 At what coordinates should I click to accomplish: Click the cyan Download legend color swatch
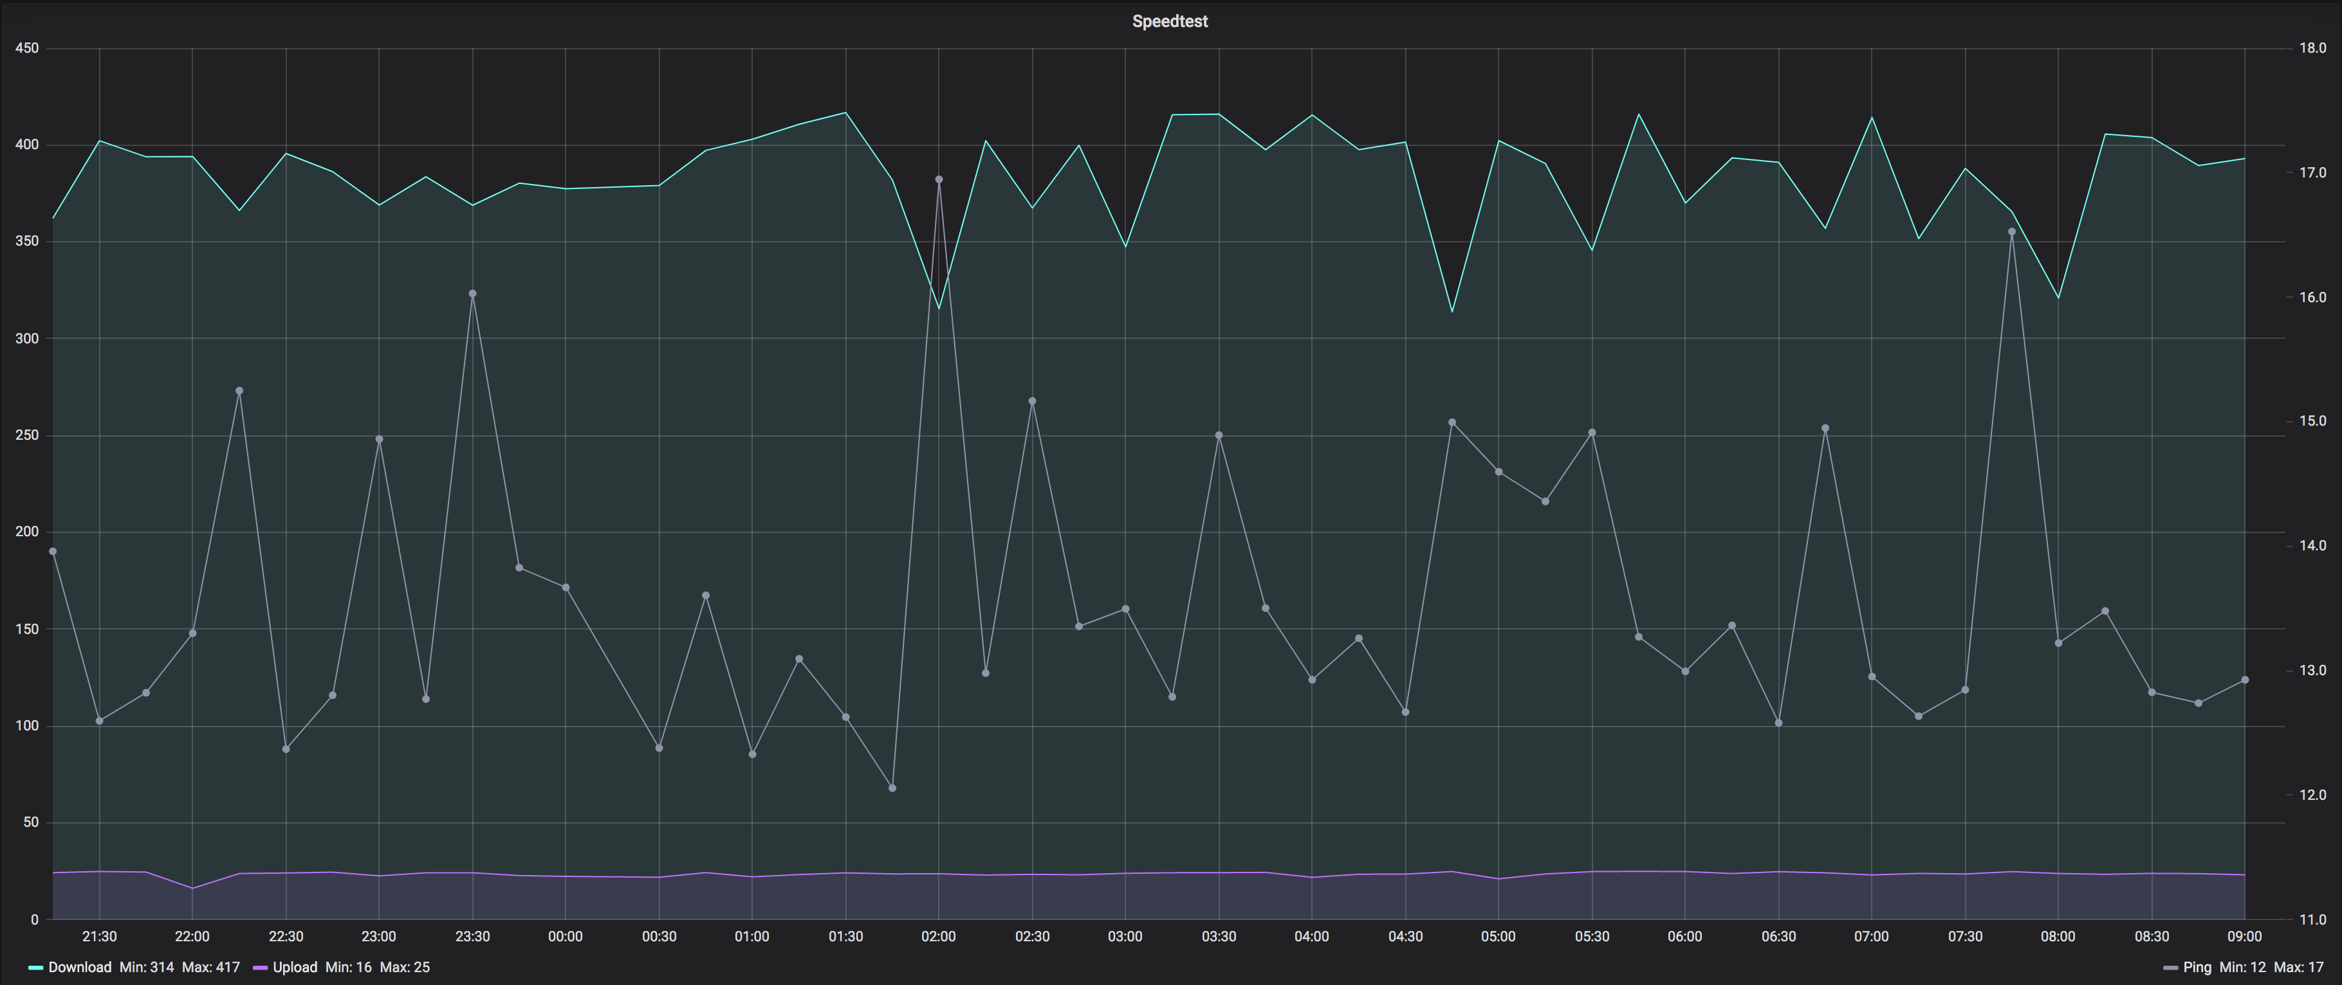click(37, 968)
